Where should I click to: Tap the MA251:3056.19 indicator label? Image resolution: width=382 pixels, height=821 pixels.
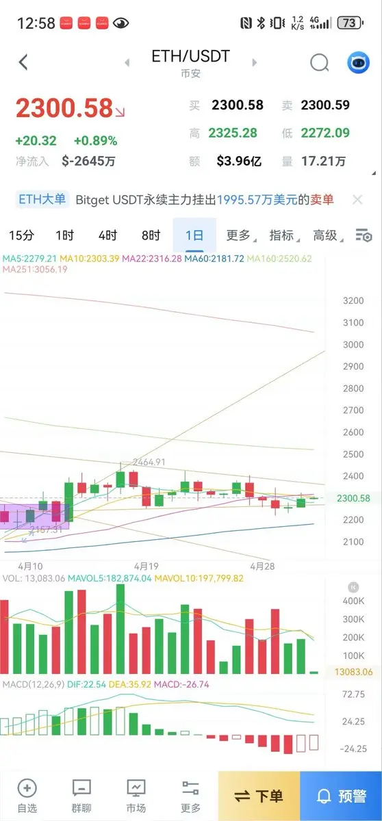35,270
